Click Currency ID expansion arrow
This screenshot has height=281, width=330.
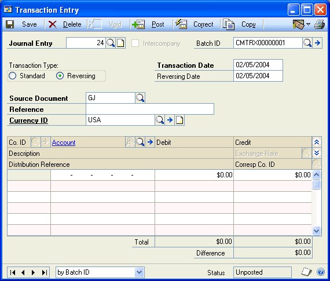point(170,120)
